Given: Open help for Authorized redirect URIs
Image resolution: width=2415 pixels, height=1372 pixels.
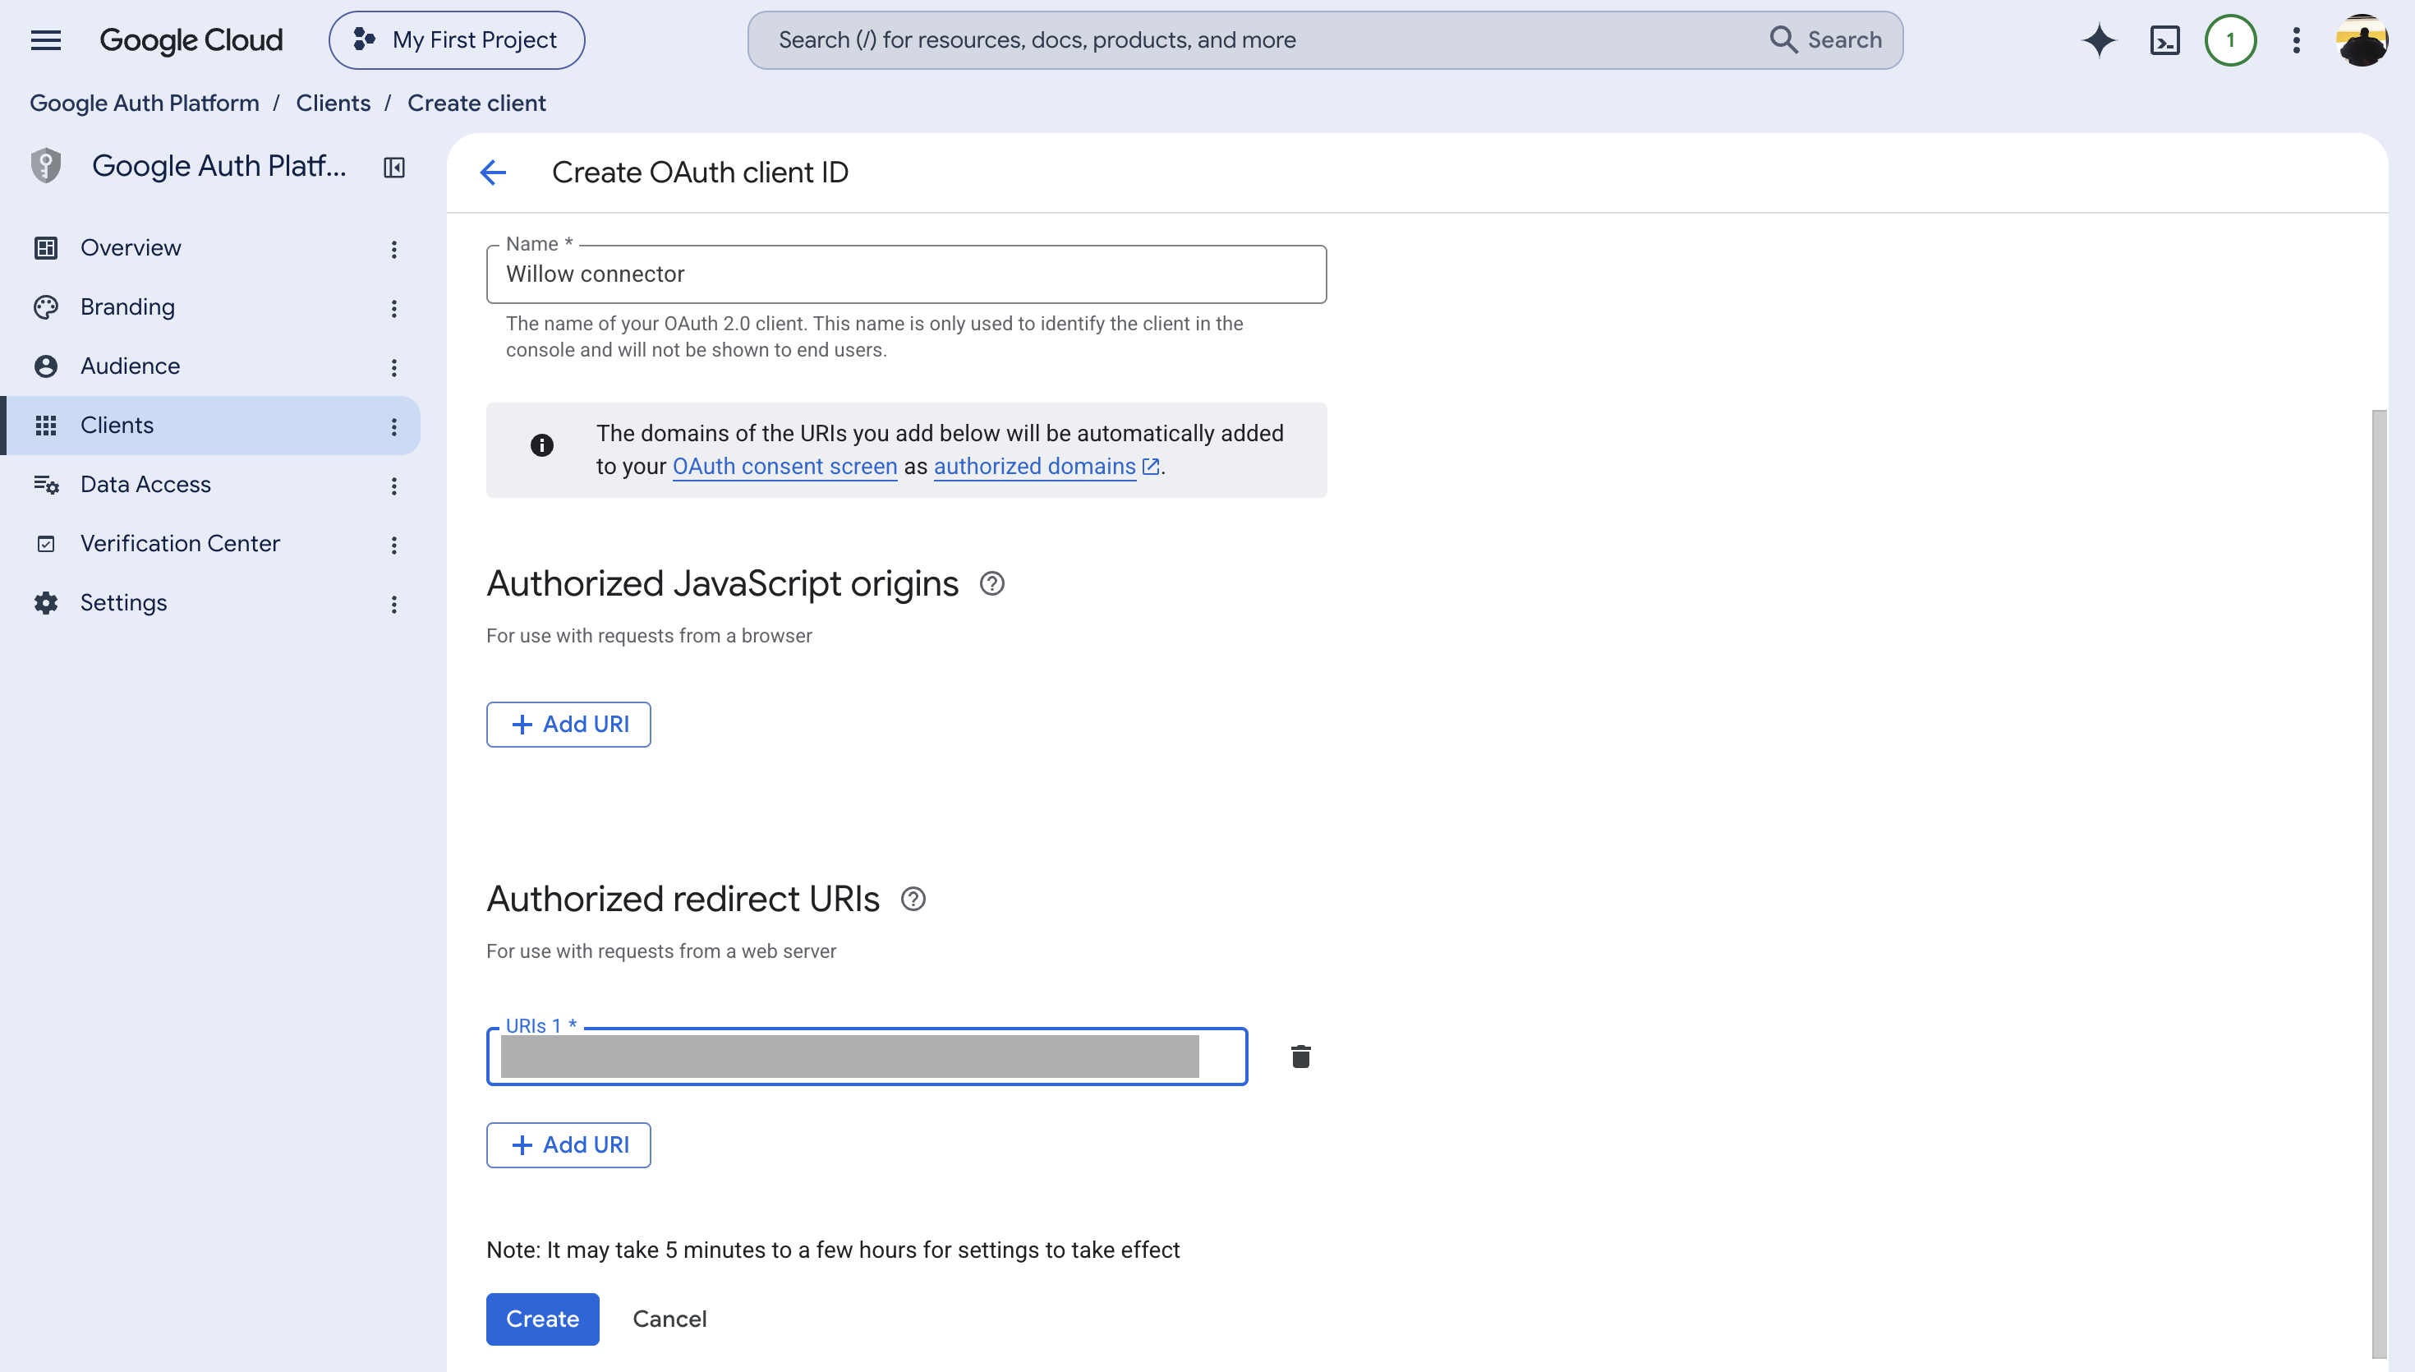Looking at the screenshot, I should tap(913, 900).
